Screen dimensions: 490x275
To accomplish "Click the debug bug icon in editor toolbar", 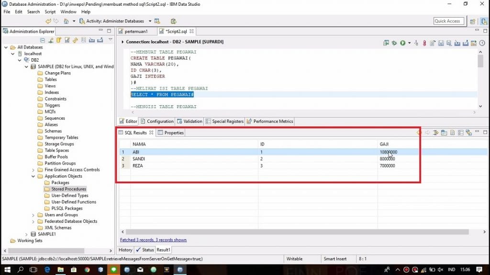I will 394,43.
